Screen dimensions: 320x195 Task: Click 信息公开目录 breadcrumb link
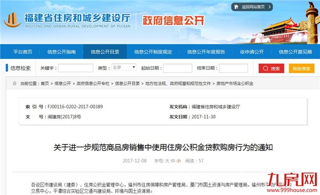click(127, 83)
